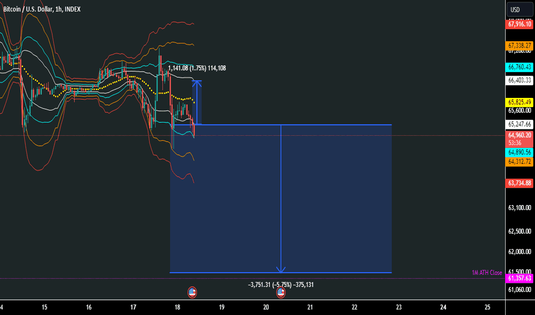Click the 62,500.00 price axis value
The width and height of the screenshot is (535, 315).
click(x=520, y=231)
